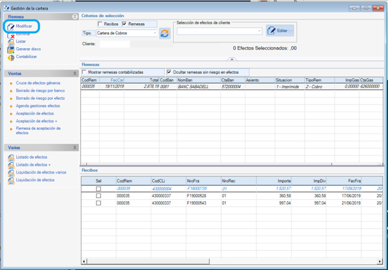388x270 pixels.
Task: Tick the Sel checkbox for invoice F19000543
Action: (x=99, y=203)
